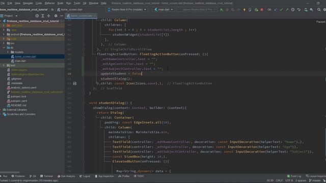Hide the Project panel with minus icon
The width and height of the screenshot is (326, 183).
click(x=62, y=16)
